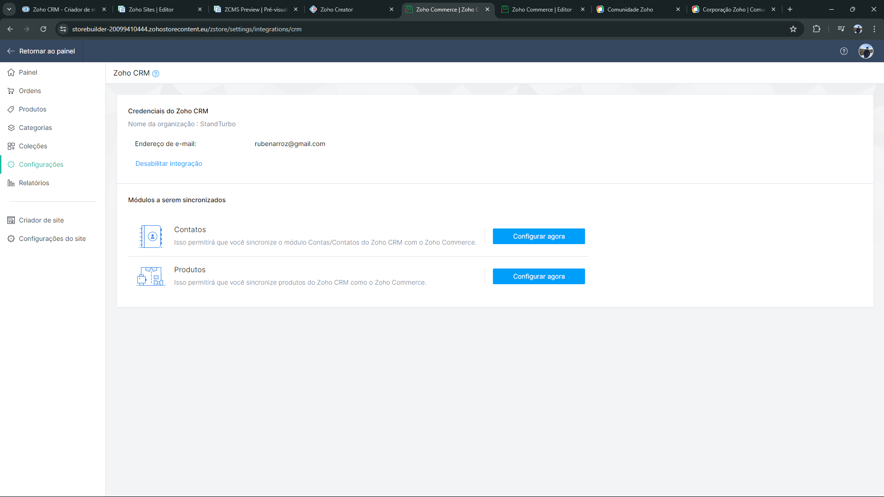Click the Contatos module title
Image resolution: width=884 pixels, height=497 pixels.
190,230
